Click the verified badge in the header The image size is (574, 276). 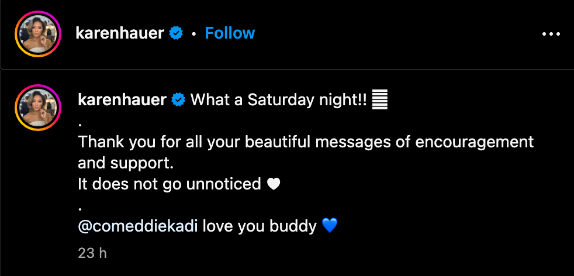pos(176,34)
